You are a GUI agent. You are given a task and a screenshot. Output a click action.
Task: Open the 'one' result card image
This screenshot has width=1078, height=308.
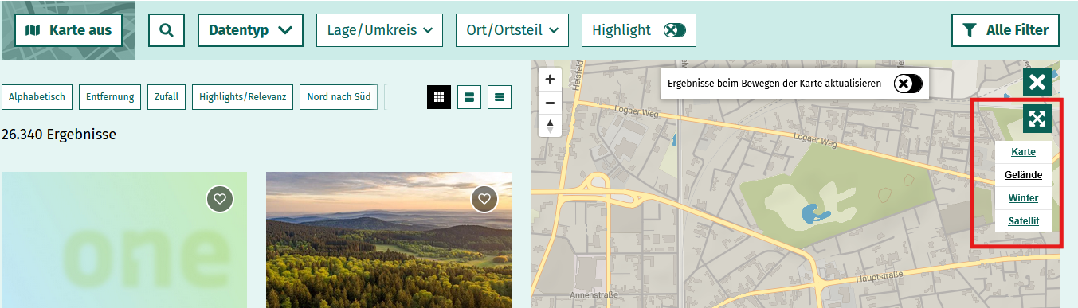point(124,240)
